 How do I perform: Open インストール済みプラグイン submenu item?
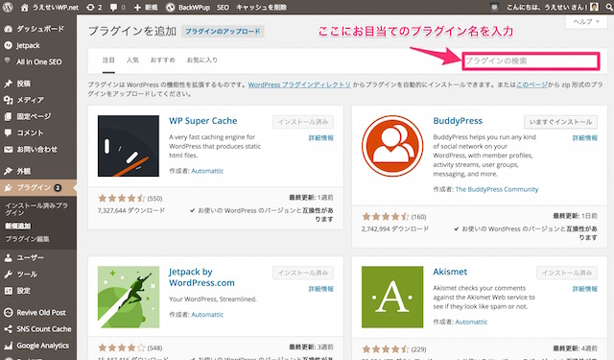[x=36, y=208]
